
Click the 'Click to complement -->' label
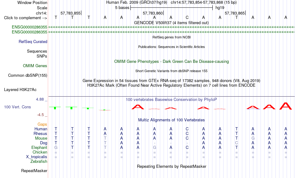click(25, 18)
